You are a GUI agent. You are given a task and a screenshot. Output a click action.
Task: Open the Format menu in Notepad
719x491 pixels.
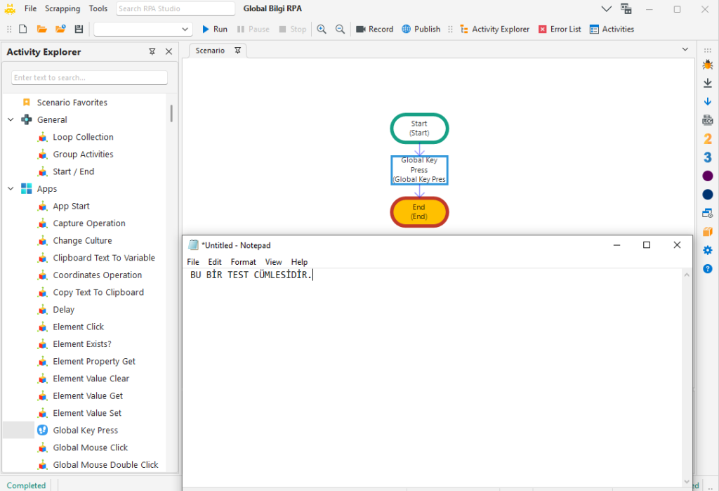coord(243,262)
